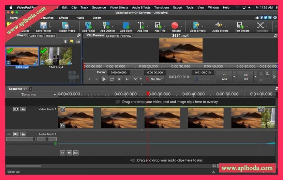Toggle the lock on Video Track 1
Screen dimensions: 283x180
(23, 109)
